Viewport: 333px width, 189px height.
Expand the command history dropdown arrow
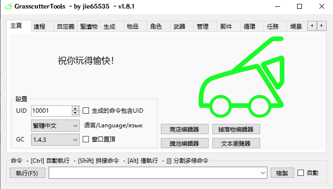click(x=263, y=173)
